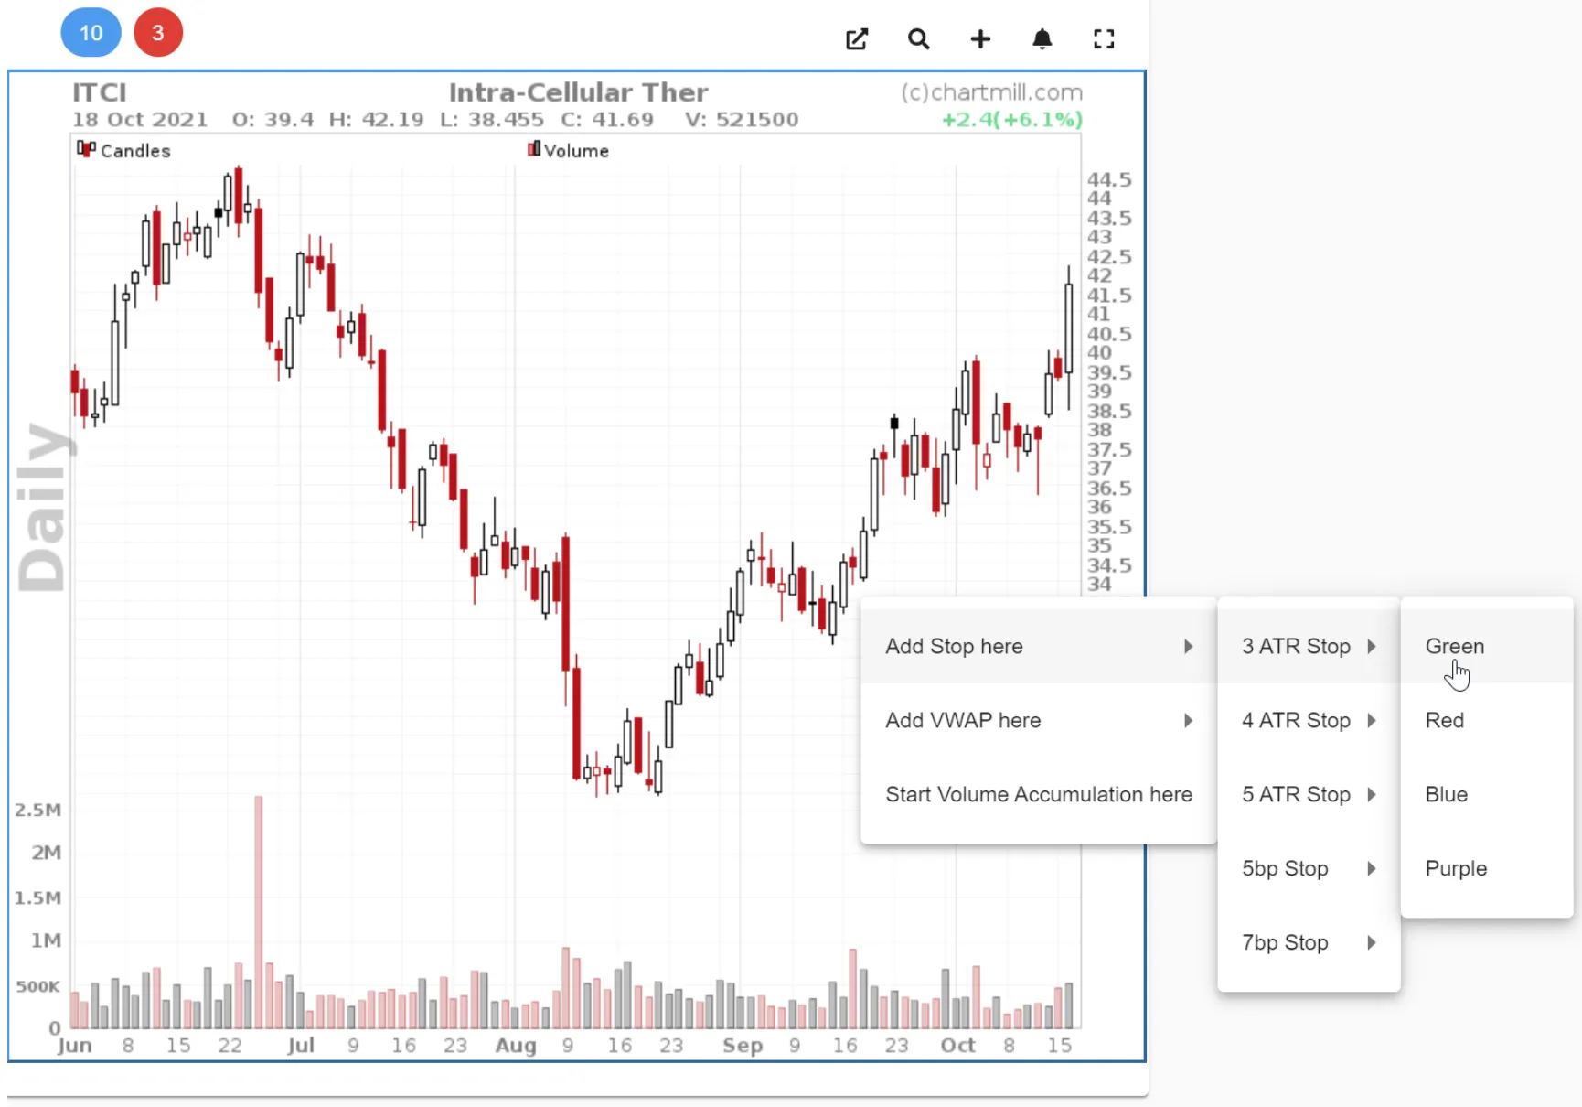1582x1107 pixels.
Task: Click the red 3 badge
Action: pos(158,33)
